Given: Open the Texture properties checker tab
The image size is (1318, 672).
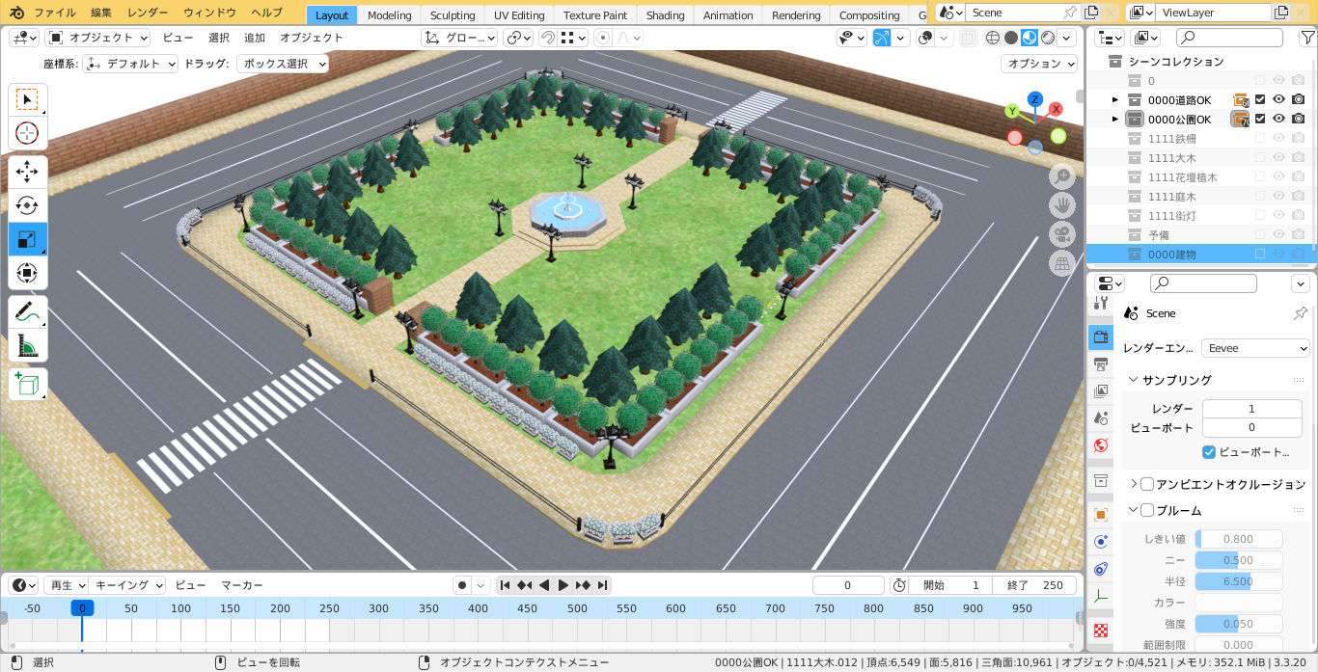Looking at the screenshot, I should [x=1101, y=631].
